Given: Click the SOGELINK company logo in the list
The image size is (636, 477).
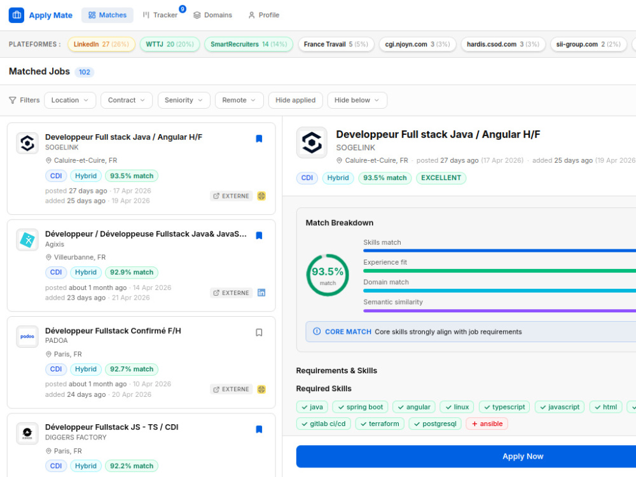Looking at the screenshot, I should click(x=27, y=143).
